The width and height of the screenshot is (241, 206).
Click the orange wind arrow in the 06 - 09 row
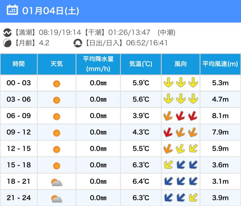tap(168, 116)
